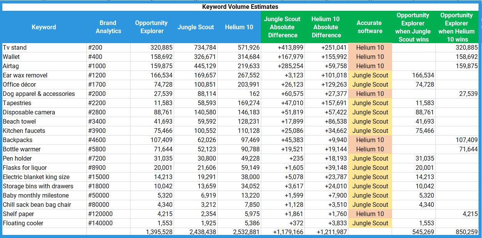Select 'Opportunity Explorer when Helium 10 wins' header
This screenshot has width=482, height=238.
(457, 27)
